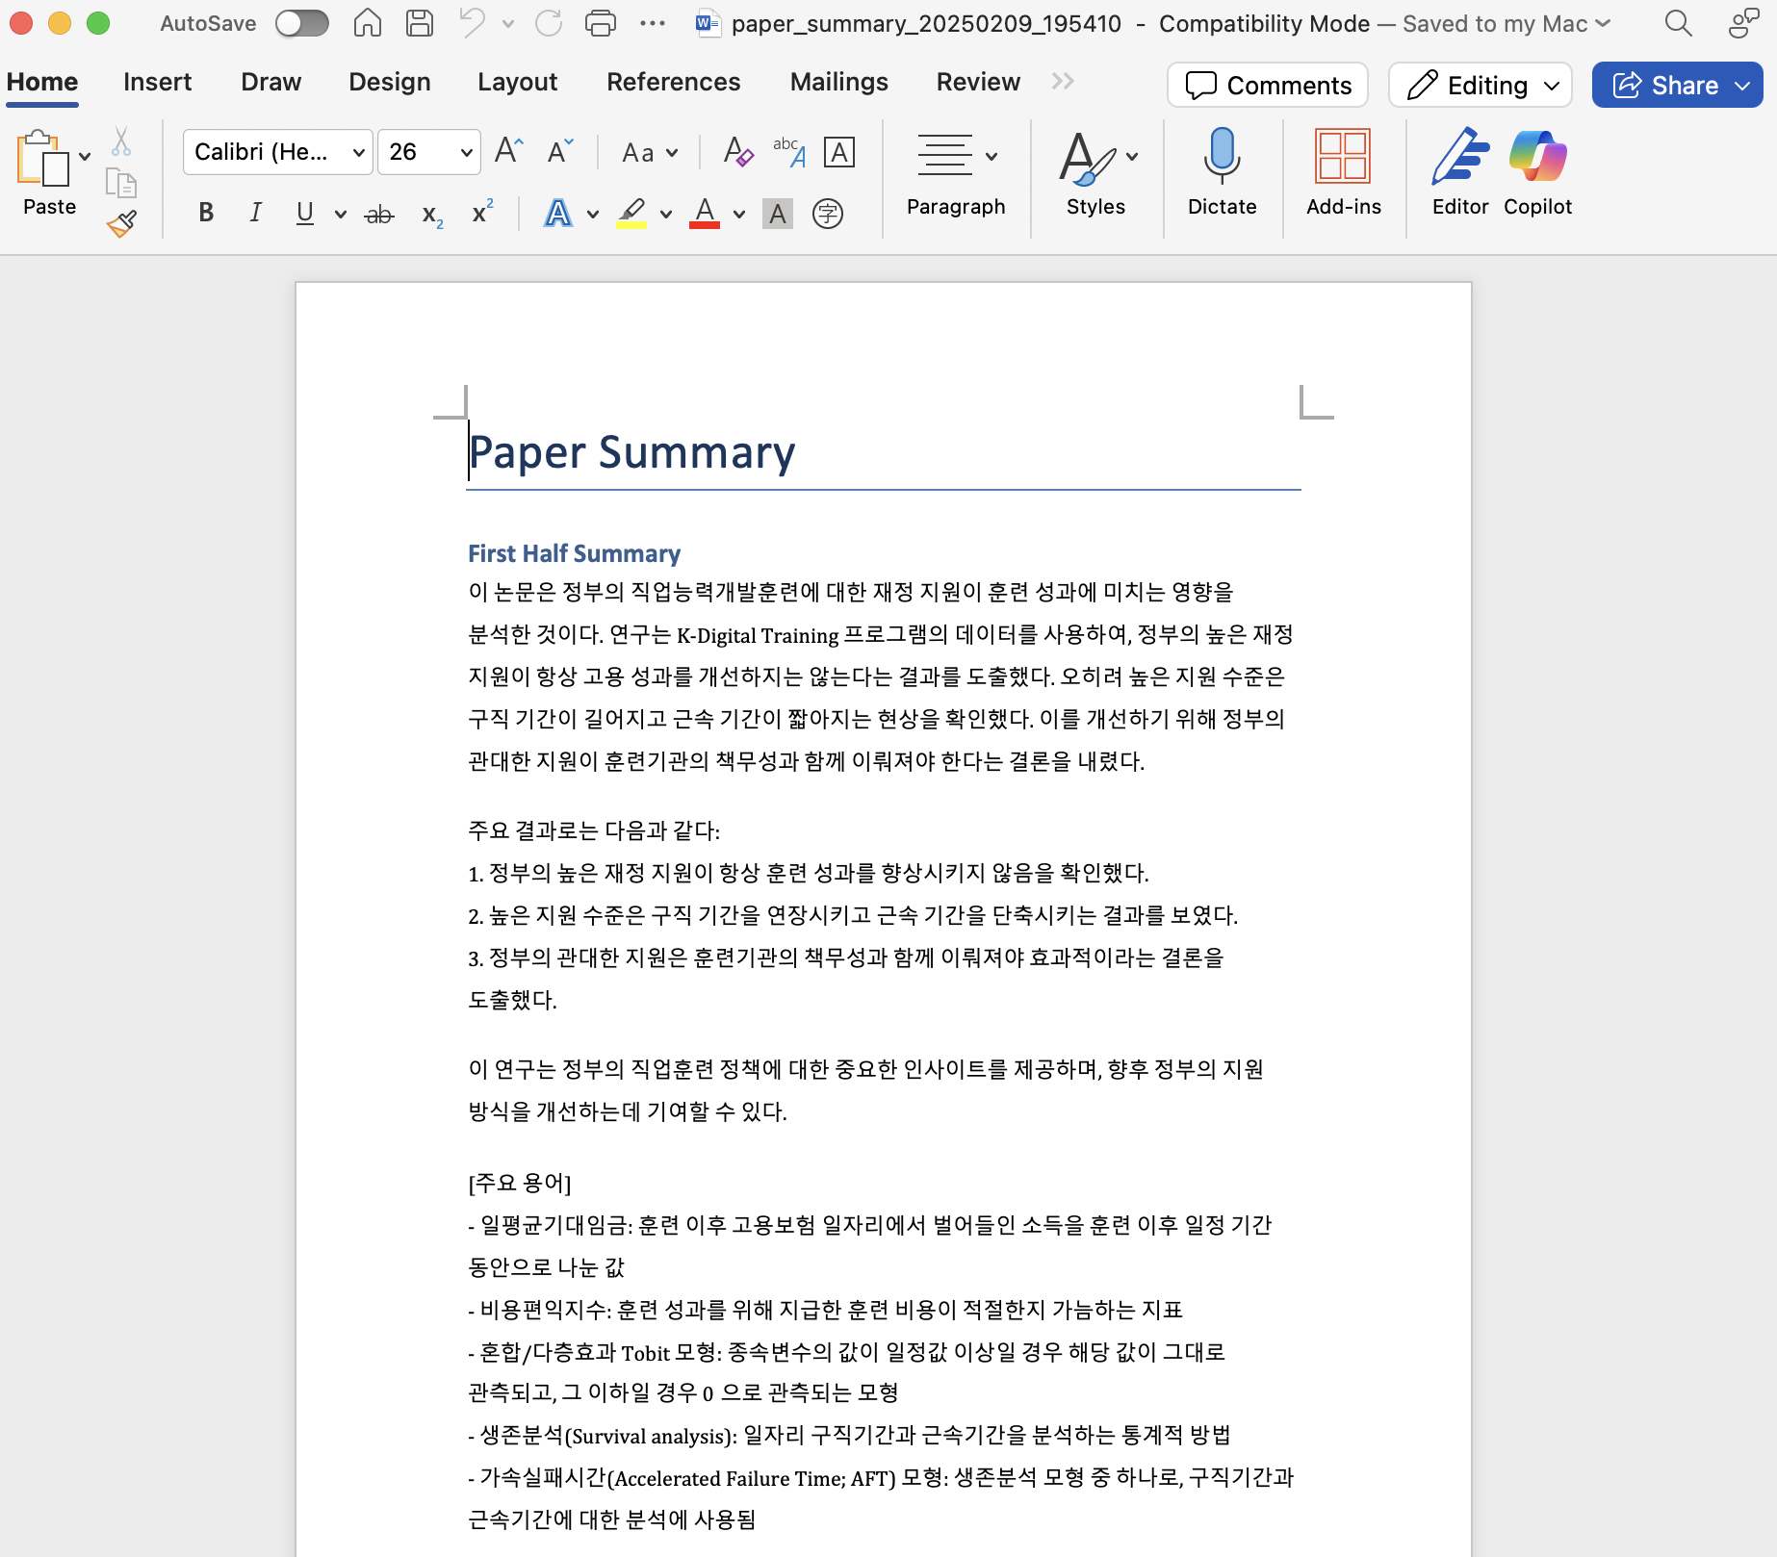Open the collaboration people icon
1777x1557 pixels.
point(1743,23)
